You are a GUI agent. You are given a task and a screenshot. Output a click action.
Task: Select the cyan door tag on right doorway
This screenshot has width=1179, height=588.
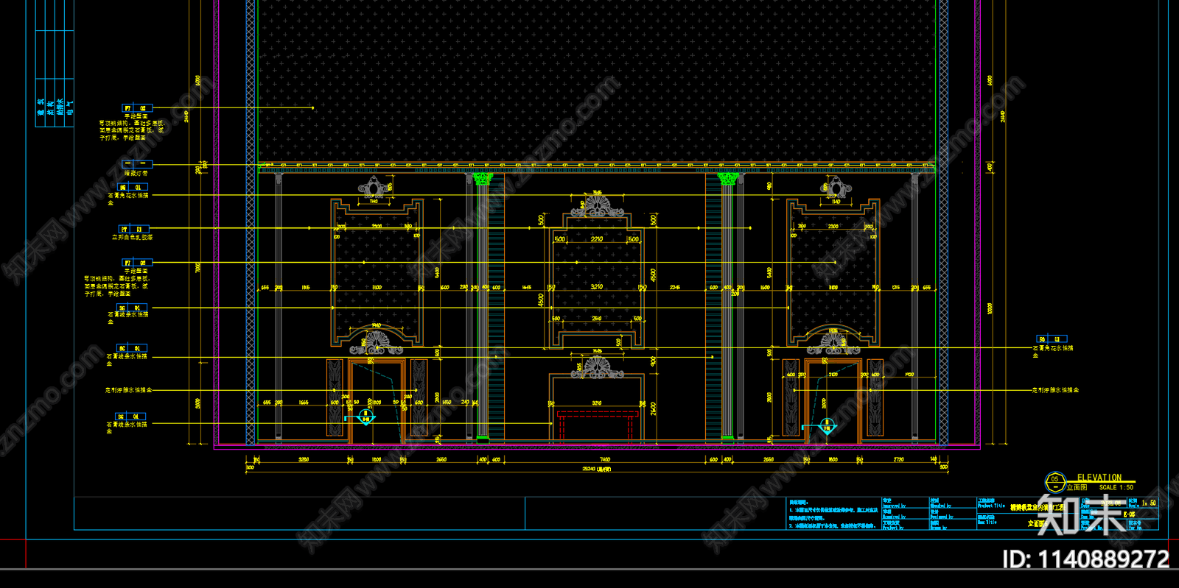(x=827, y=425)
